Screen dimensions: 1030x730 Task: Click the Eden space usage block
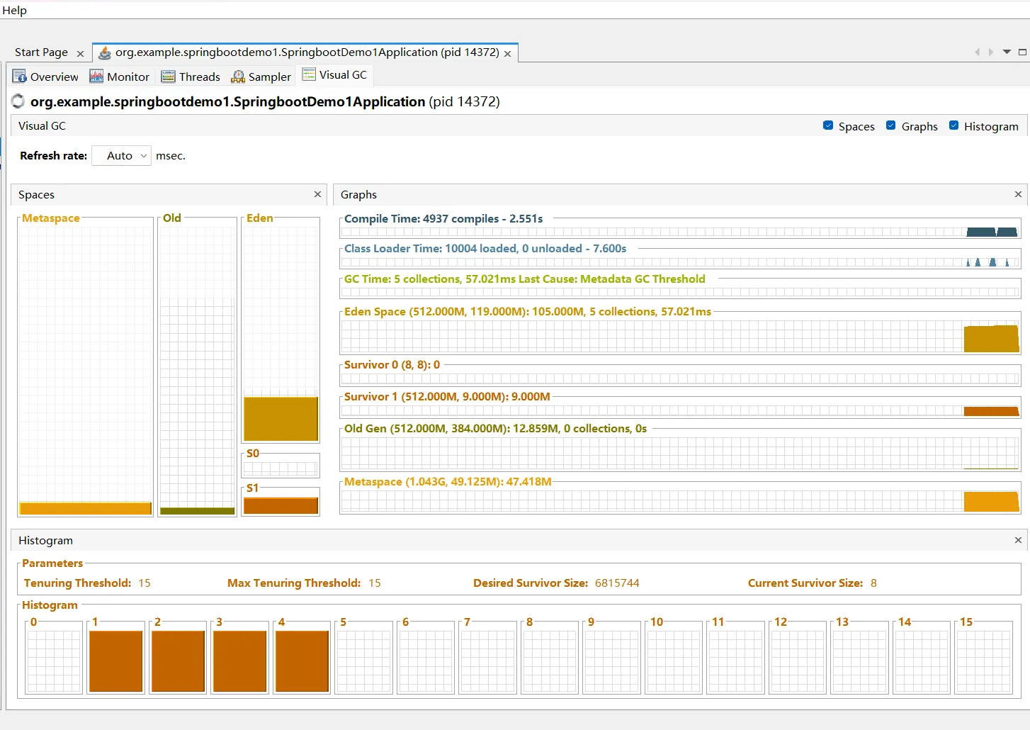tap(281, 419)
